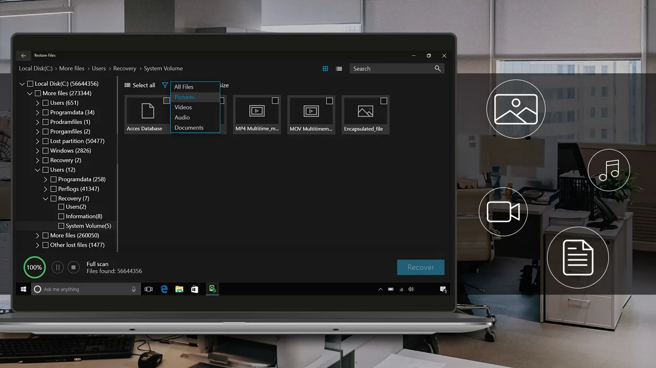
Task: Check the System Volume(5) box
Action: pyautogui.click(x=61, y=226)
